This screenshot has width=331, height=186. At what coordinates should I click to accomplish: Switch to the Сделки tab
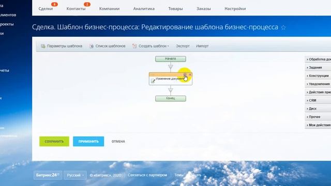(46, 9)
